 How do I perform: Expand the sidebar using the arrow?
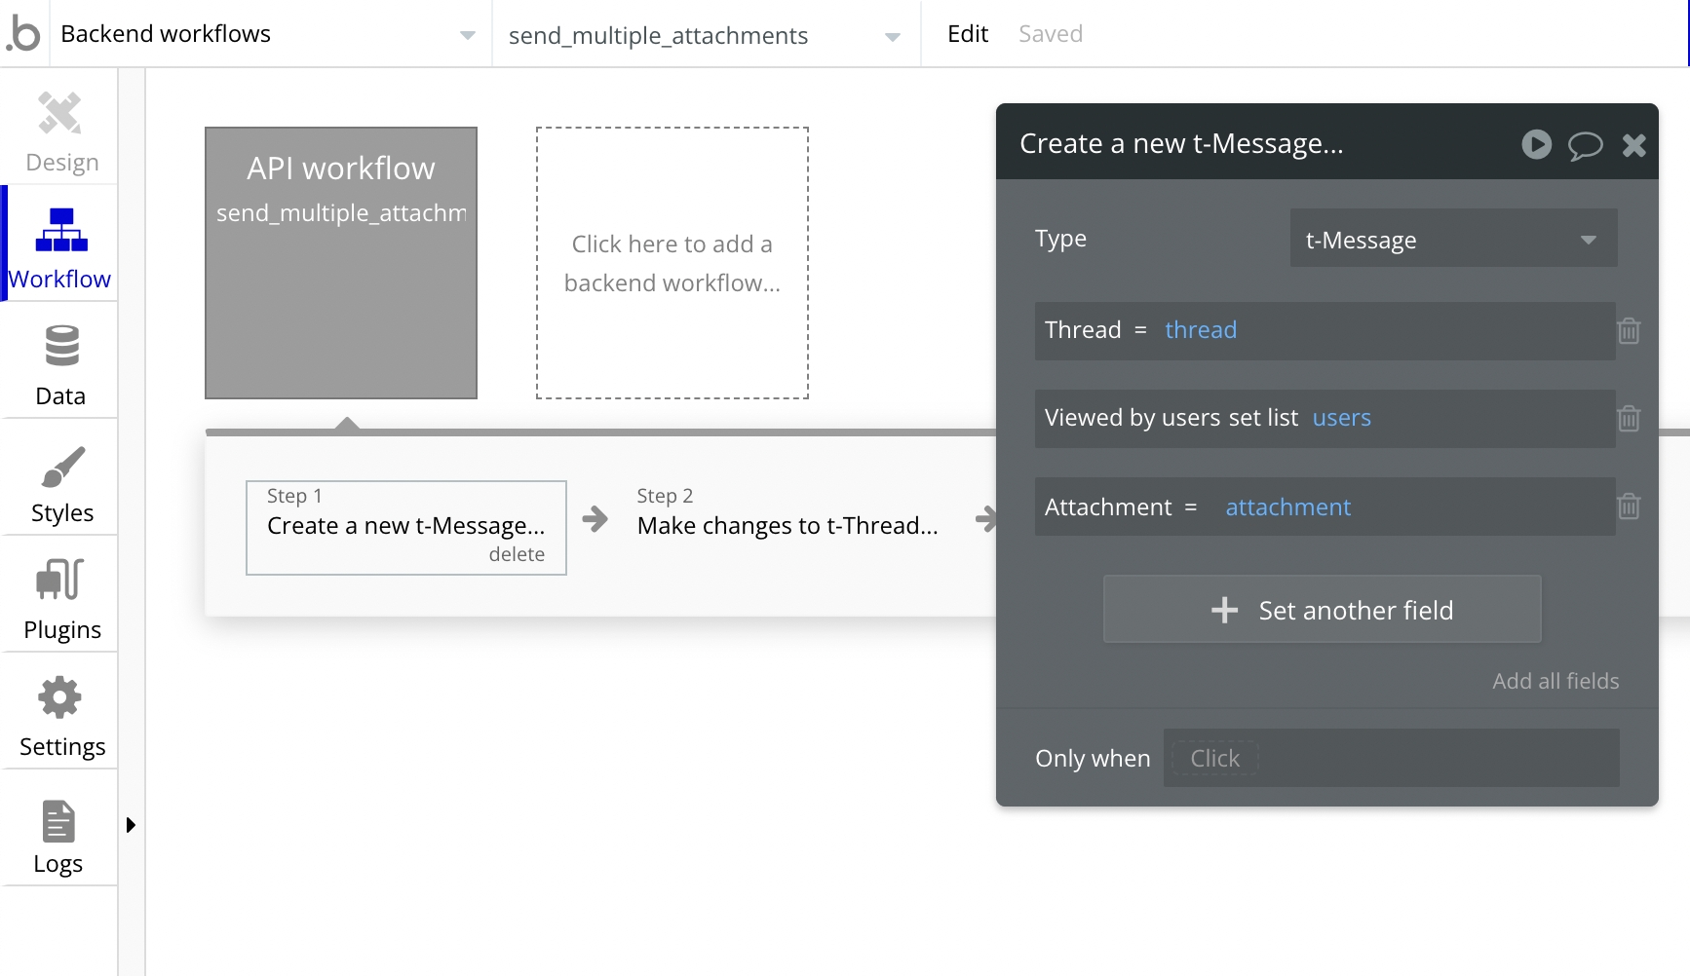click(x=131, y=825)
